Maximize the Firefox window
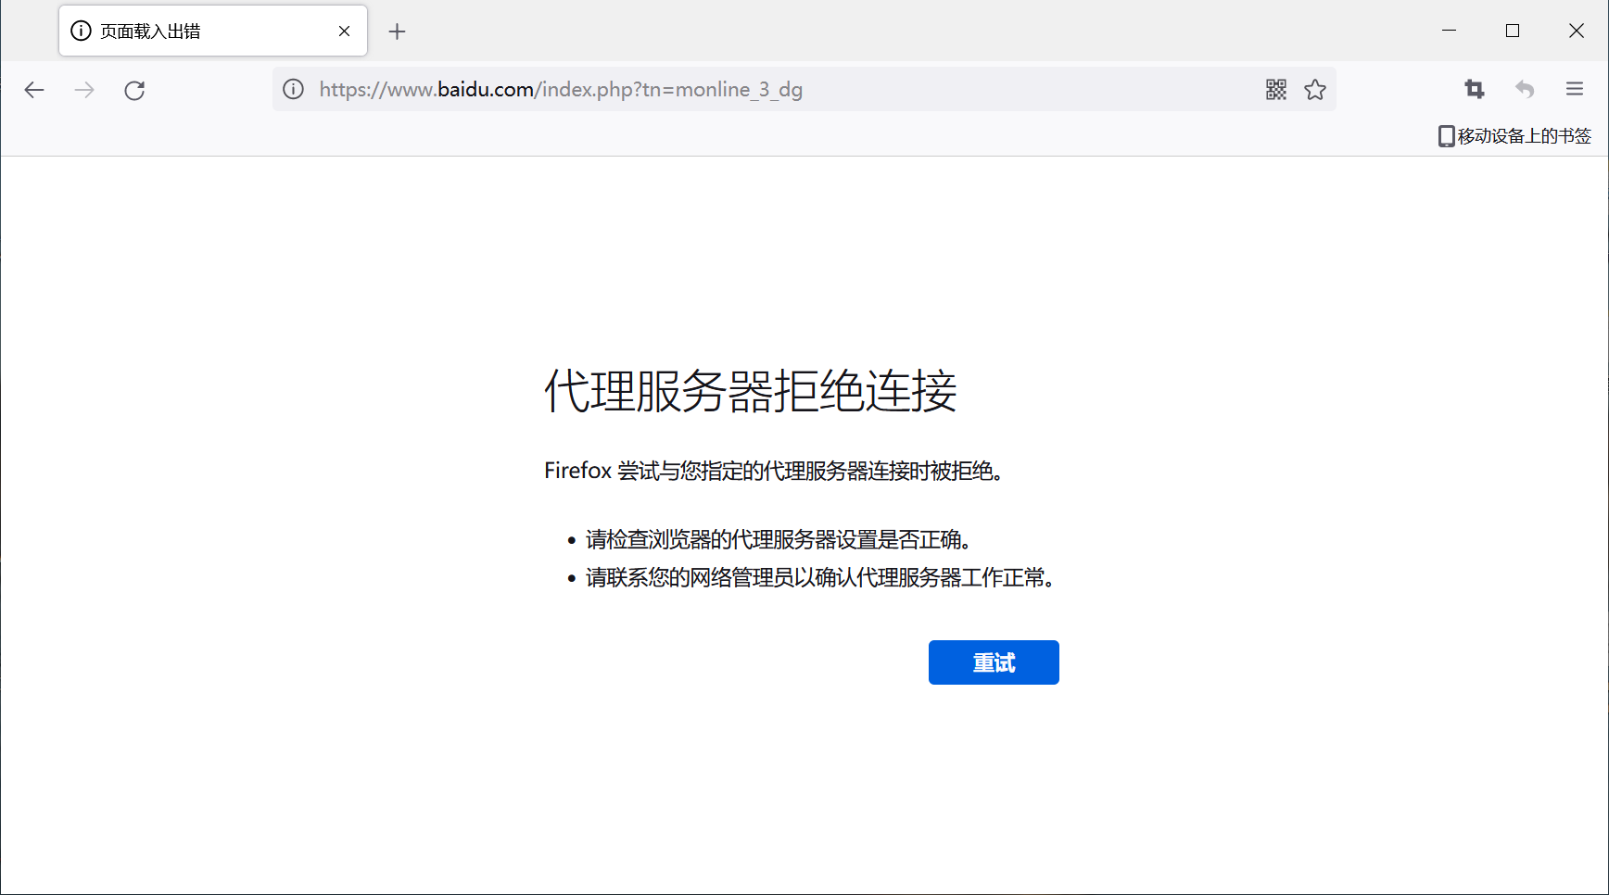The image size is (1609, 895). pos(1513,31)
